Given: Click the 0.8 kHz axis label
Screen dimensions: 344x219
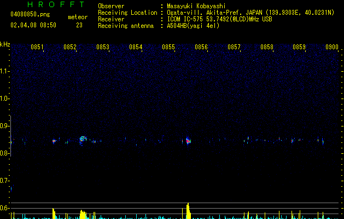Looking at the screenshot, I should (x=4, y=153).
